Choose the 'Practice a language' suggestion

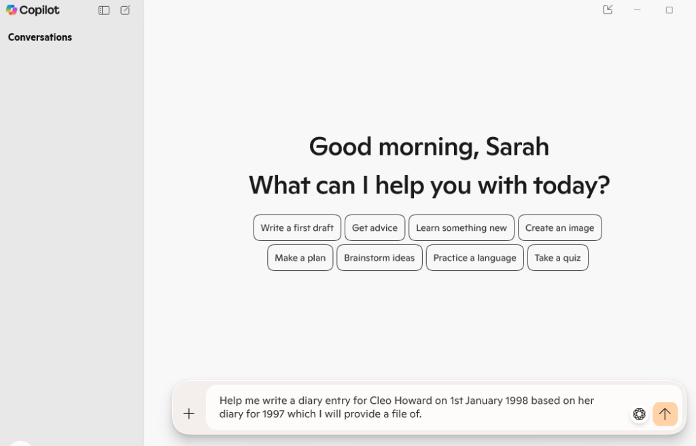pos(474,258)
